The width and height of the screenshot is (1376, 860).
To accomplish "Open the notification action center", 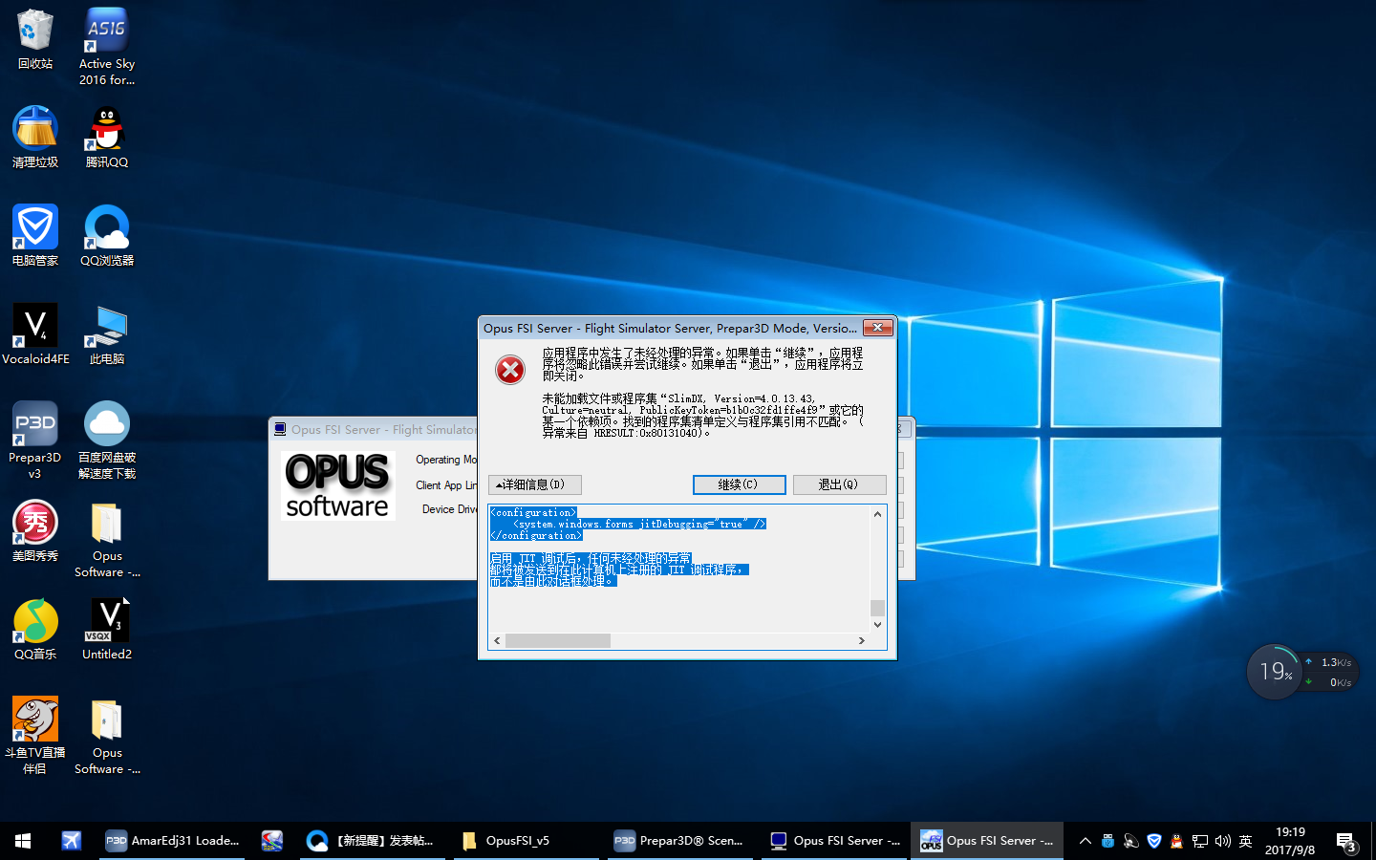I will (1346, 841).
